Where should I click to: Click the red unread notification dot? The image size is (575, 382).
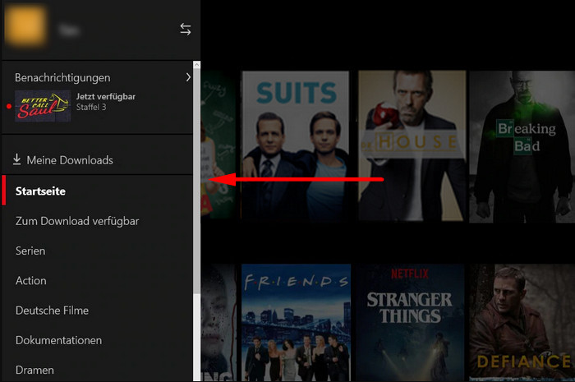coord(9,107)
